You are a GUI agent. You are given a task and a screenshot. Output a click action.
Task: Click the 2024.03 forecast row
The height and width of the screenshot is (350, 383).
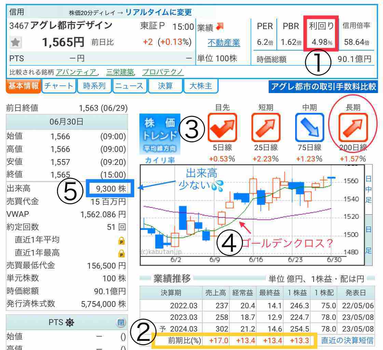257,329
